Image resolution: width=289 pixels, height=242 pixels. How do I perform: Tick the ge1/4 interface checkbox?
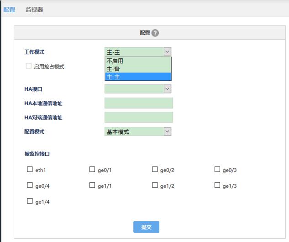(30, 201)
